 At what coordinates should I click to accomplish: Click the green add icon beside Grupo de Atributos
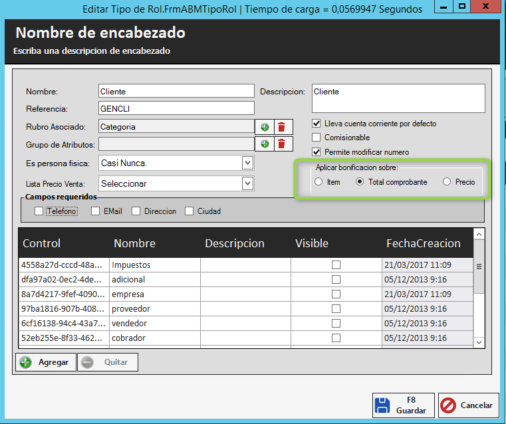point(265,144)
